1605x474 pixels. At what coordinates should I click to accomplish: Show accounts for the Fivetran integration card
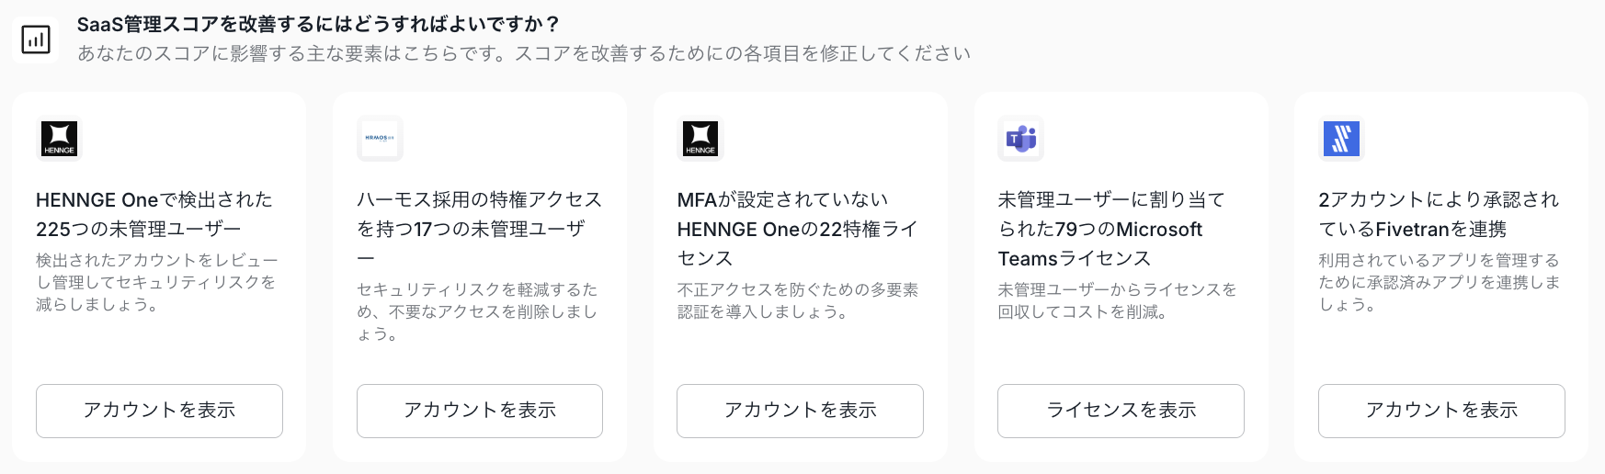coord(1441,411)
